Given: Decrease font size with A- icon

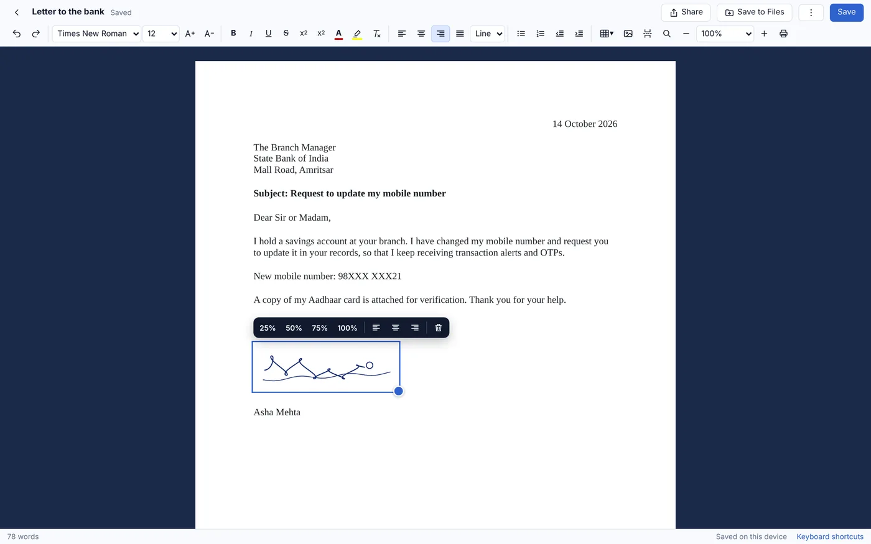Looking at the screenshot, I should (x=210, y=34).
